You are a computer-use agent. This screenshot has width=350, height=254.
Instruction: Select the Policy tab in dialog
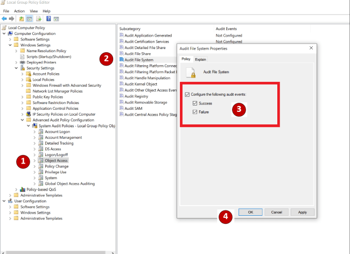pos(186,59)
